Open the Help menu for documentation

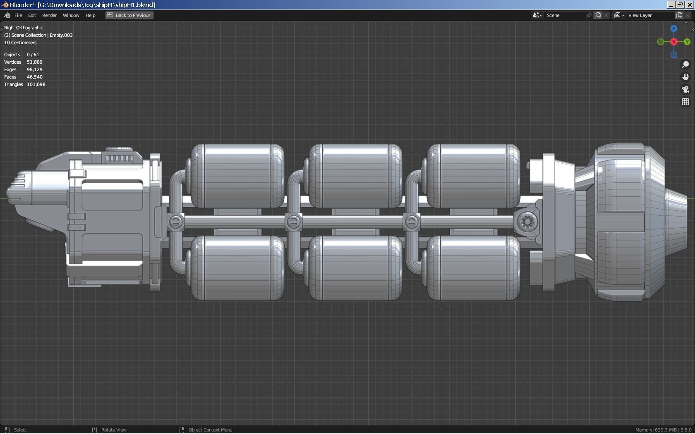pos(90,15)
